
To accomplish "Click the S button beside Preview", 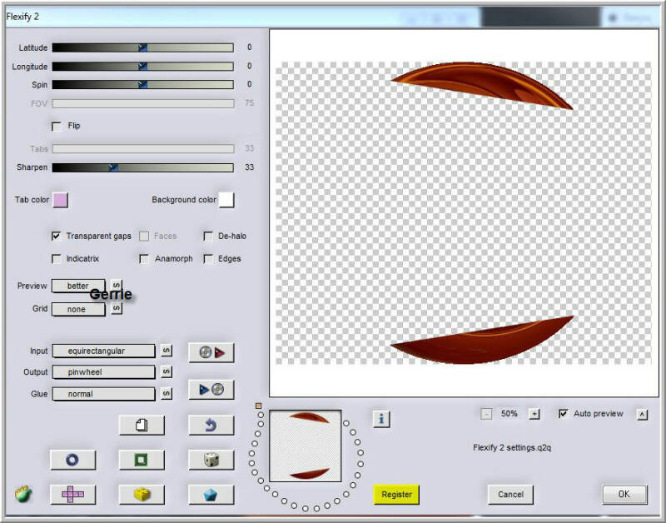I will [117, 285].
